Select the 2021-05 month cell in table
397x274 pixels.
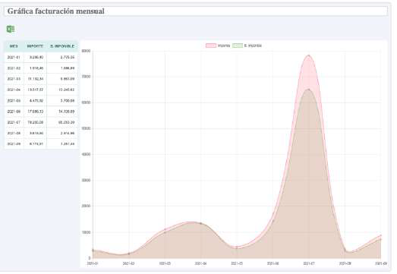point(14,101)
